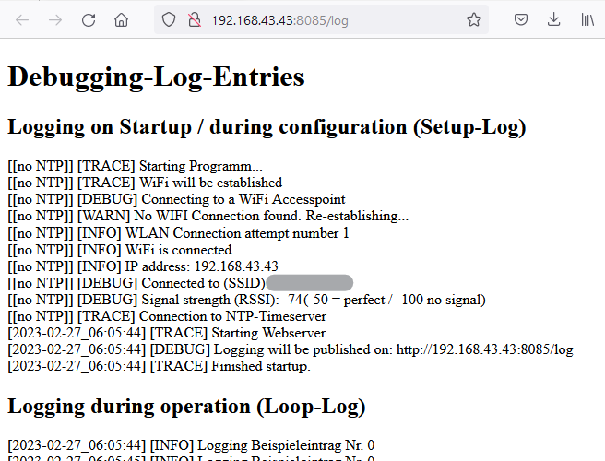
Task: Select the 'Connected to (SSID)' log line
Action: (180, 283)
